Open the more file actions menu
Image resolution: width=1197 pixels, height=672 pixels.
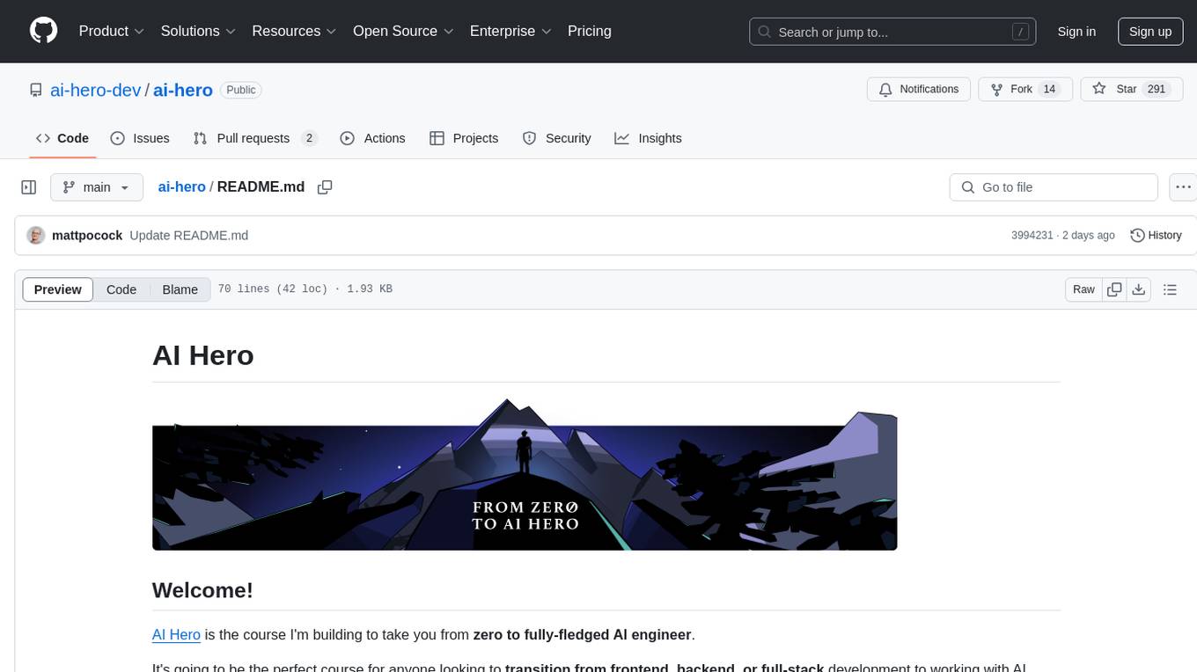tap(1184, 187)
